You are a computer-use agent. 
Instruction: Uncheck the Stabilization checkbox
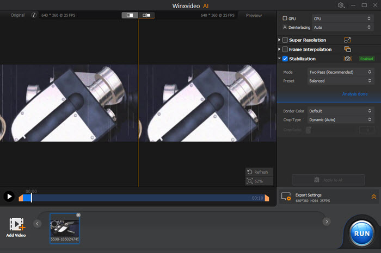tap(285, 59)
